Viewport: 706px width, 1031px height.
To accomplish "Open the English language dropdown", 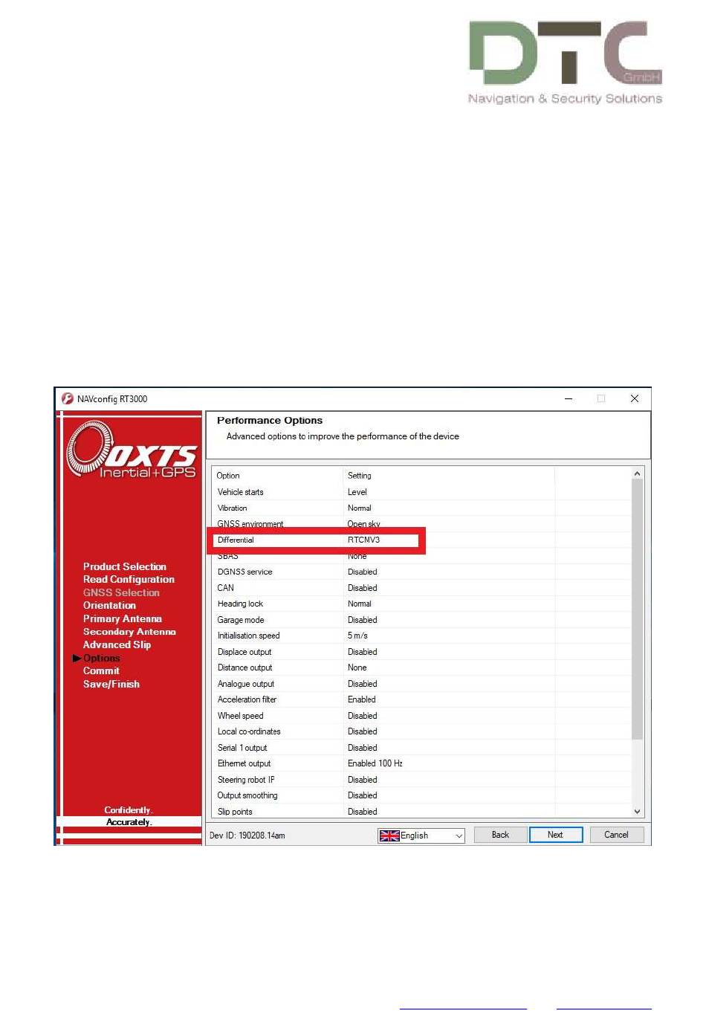I will point(421,836).
